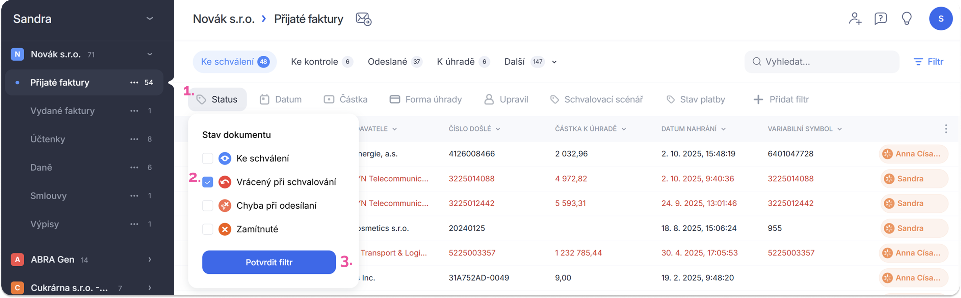
Task: Open the add user icon
Action: point(855,19)
